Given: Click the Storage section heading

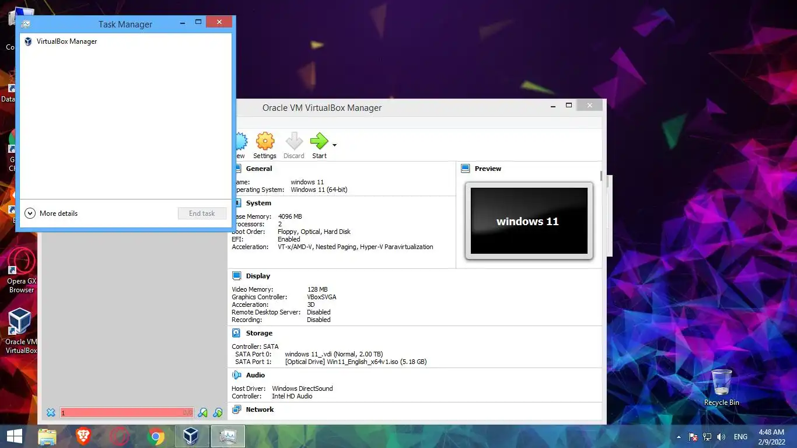Looking at the screenshot, I should (x=259, y=333).
